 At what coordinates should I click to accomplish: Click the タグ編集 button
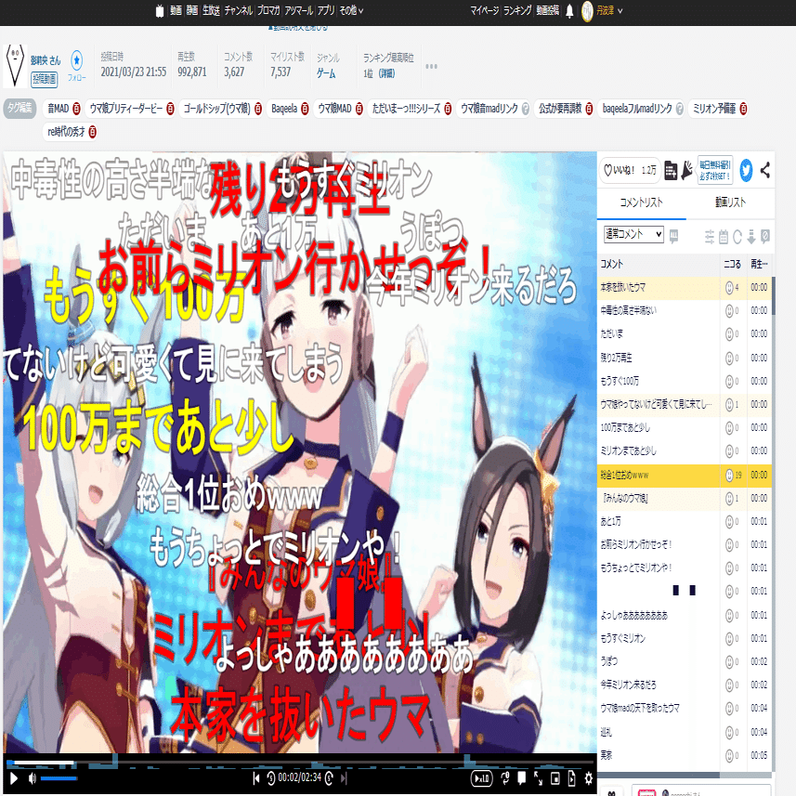click(x=20, y=108)
